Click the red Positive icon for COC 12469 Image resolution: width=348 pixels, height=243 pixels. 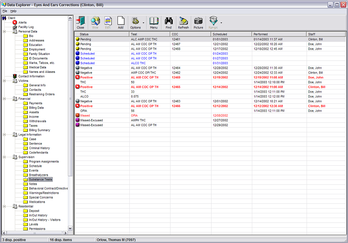click(78, 77)
